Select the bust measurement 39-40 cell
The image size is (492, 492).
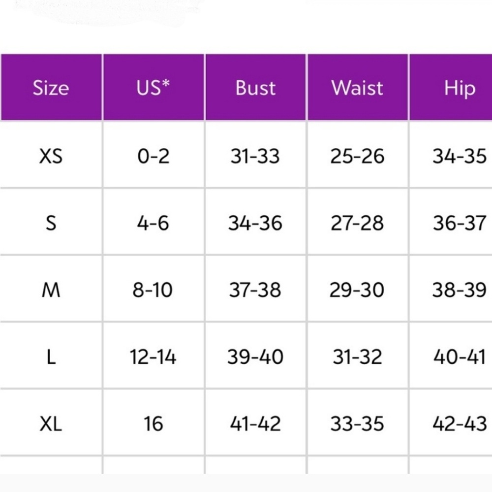click(255, 357)
